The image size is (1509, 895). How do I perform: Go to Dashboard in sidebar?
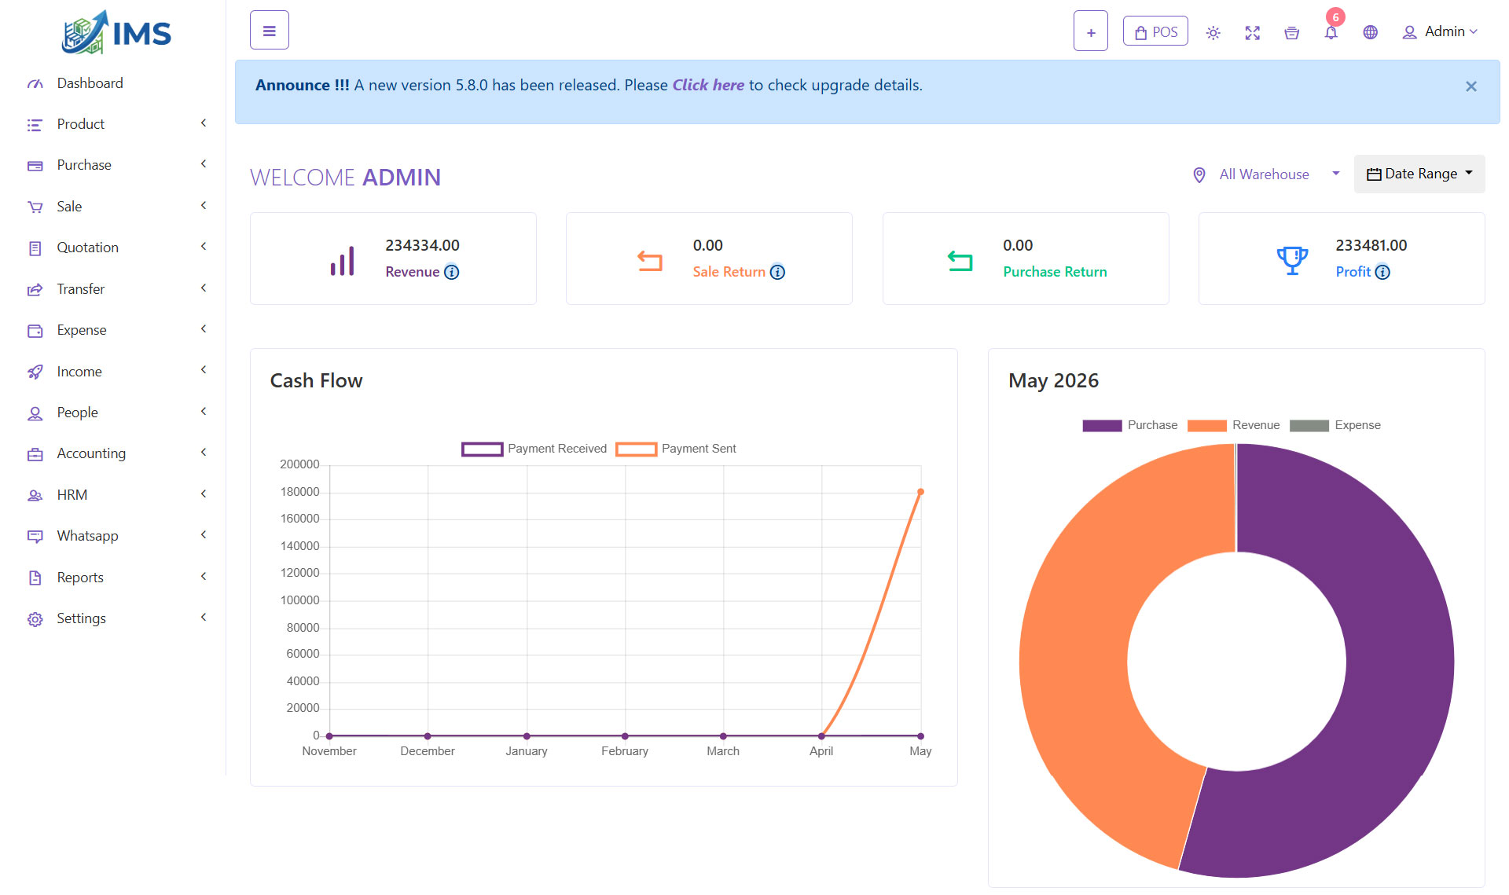[x=90, y=83]
